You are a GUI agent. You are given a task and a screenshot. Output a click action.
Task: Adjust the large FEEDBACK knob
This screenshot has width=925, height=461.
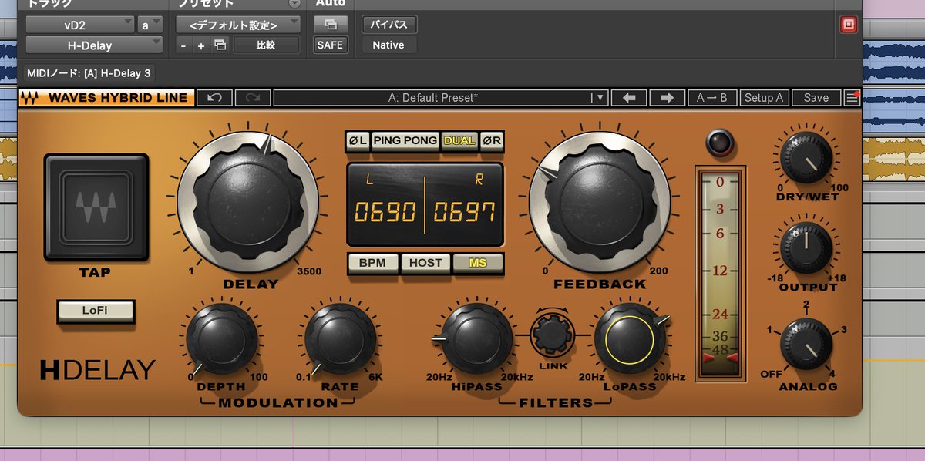click(x=598, y=200)
